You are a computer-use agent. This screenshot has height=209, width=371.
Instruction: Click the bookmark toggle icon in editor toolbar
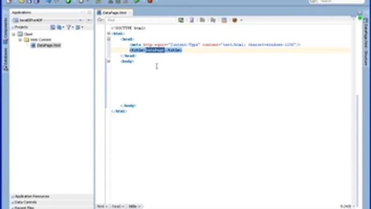192,20
